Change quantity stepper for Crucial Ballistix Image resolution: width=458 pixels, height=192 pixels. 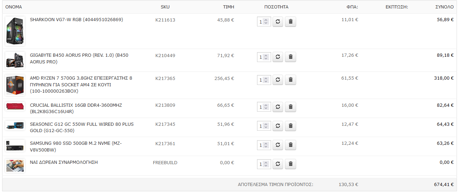(x=266, y=107)
